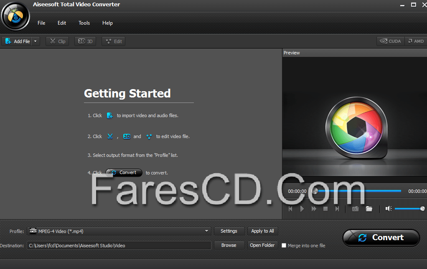Click the effects star icon in step 2
Screen dimensions: 427x269
tap(149, 136)
